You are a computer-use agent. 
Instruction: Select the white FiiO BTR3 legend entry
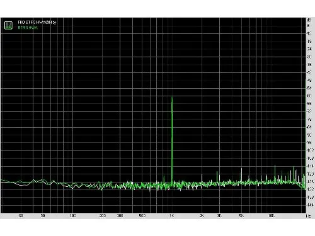pyautogui.click(x=37, y=22)
